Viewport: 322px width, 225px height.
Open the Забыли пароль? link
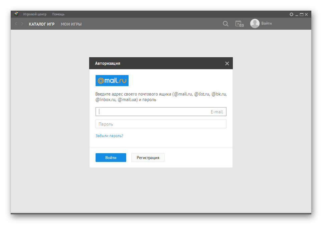pyautogui.click(x=109, y=136)
